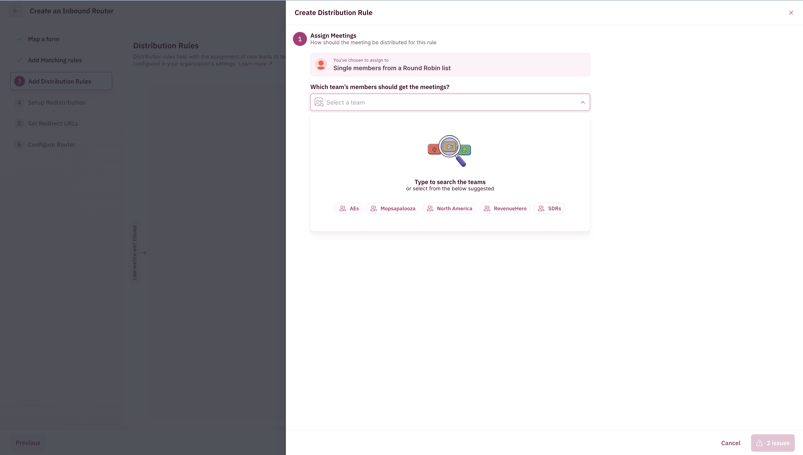Click the Create an Inbound Router title
The height and width of the screenshot is (455, 803).
pos(72,11)
